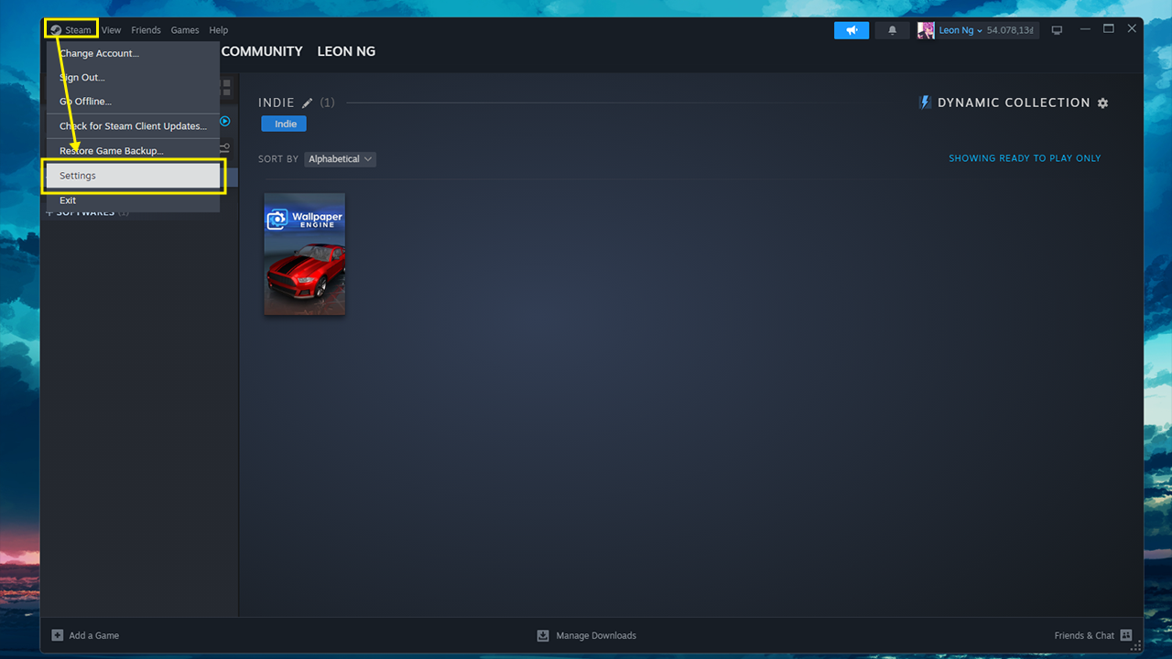The width and height of the screenshot is (1172, 659).
Task: Open the Games menu
Action: (x=185, y=30)
